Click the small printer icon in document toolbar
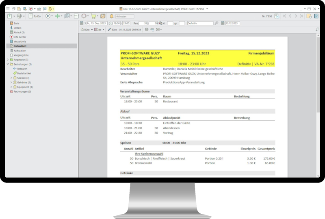325x219 pixels. coord(147,30)
